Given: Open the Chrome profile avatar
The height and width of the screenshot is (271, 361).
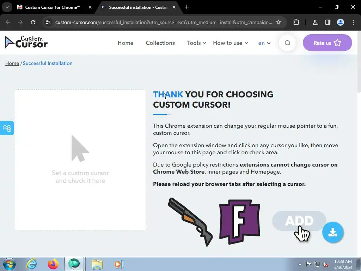Looking at the screenshot, I should point(341,22).
